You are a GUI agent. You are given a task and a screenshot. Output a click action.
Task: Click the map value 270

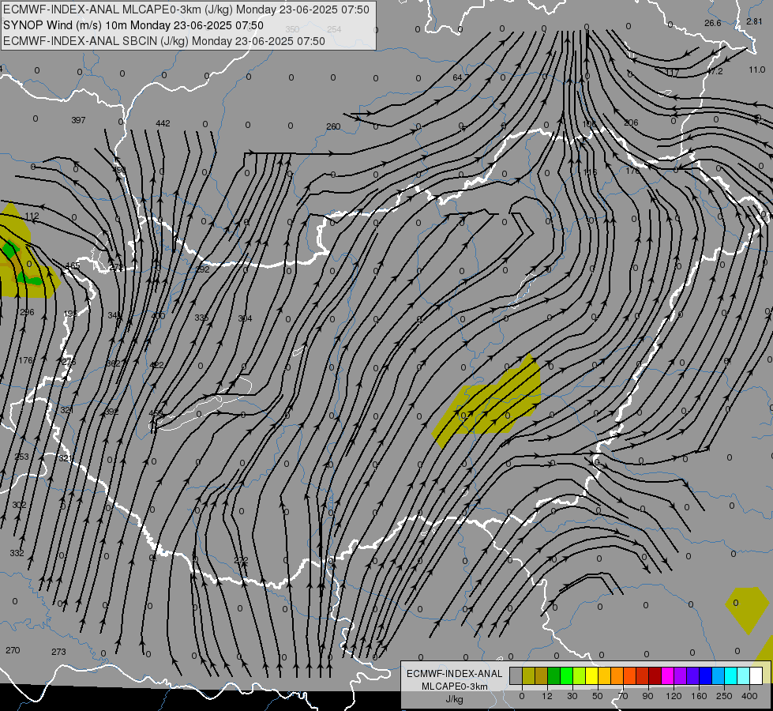(13, 650)
